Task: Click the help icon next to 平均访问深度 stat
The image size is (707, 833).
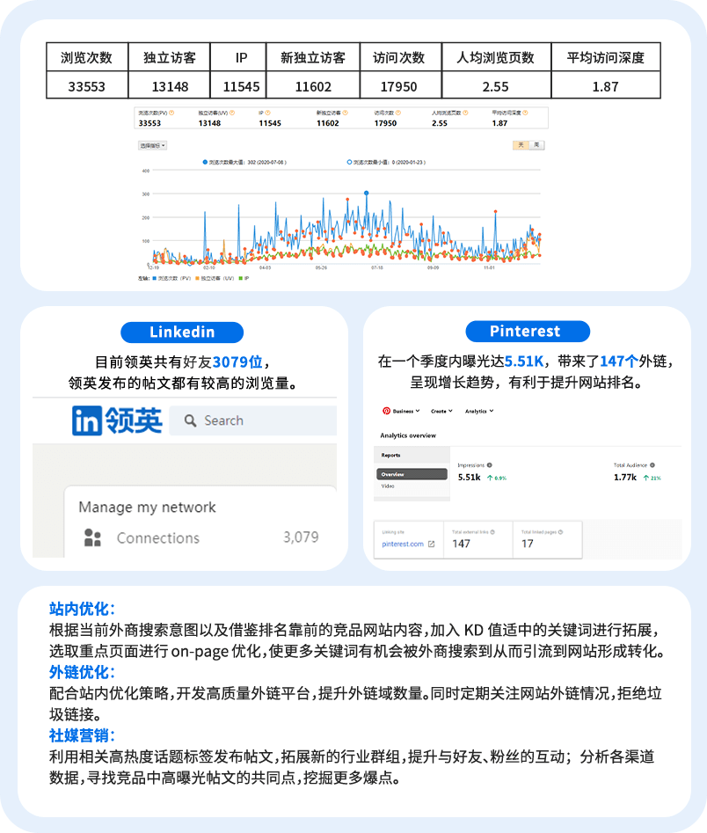Action: pos(525,113)
